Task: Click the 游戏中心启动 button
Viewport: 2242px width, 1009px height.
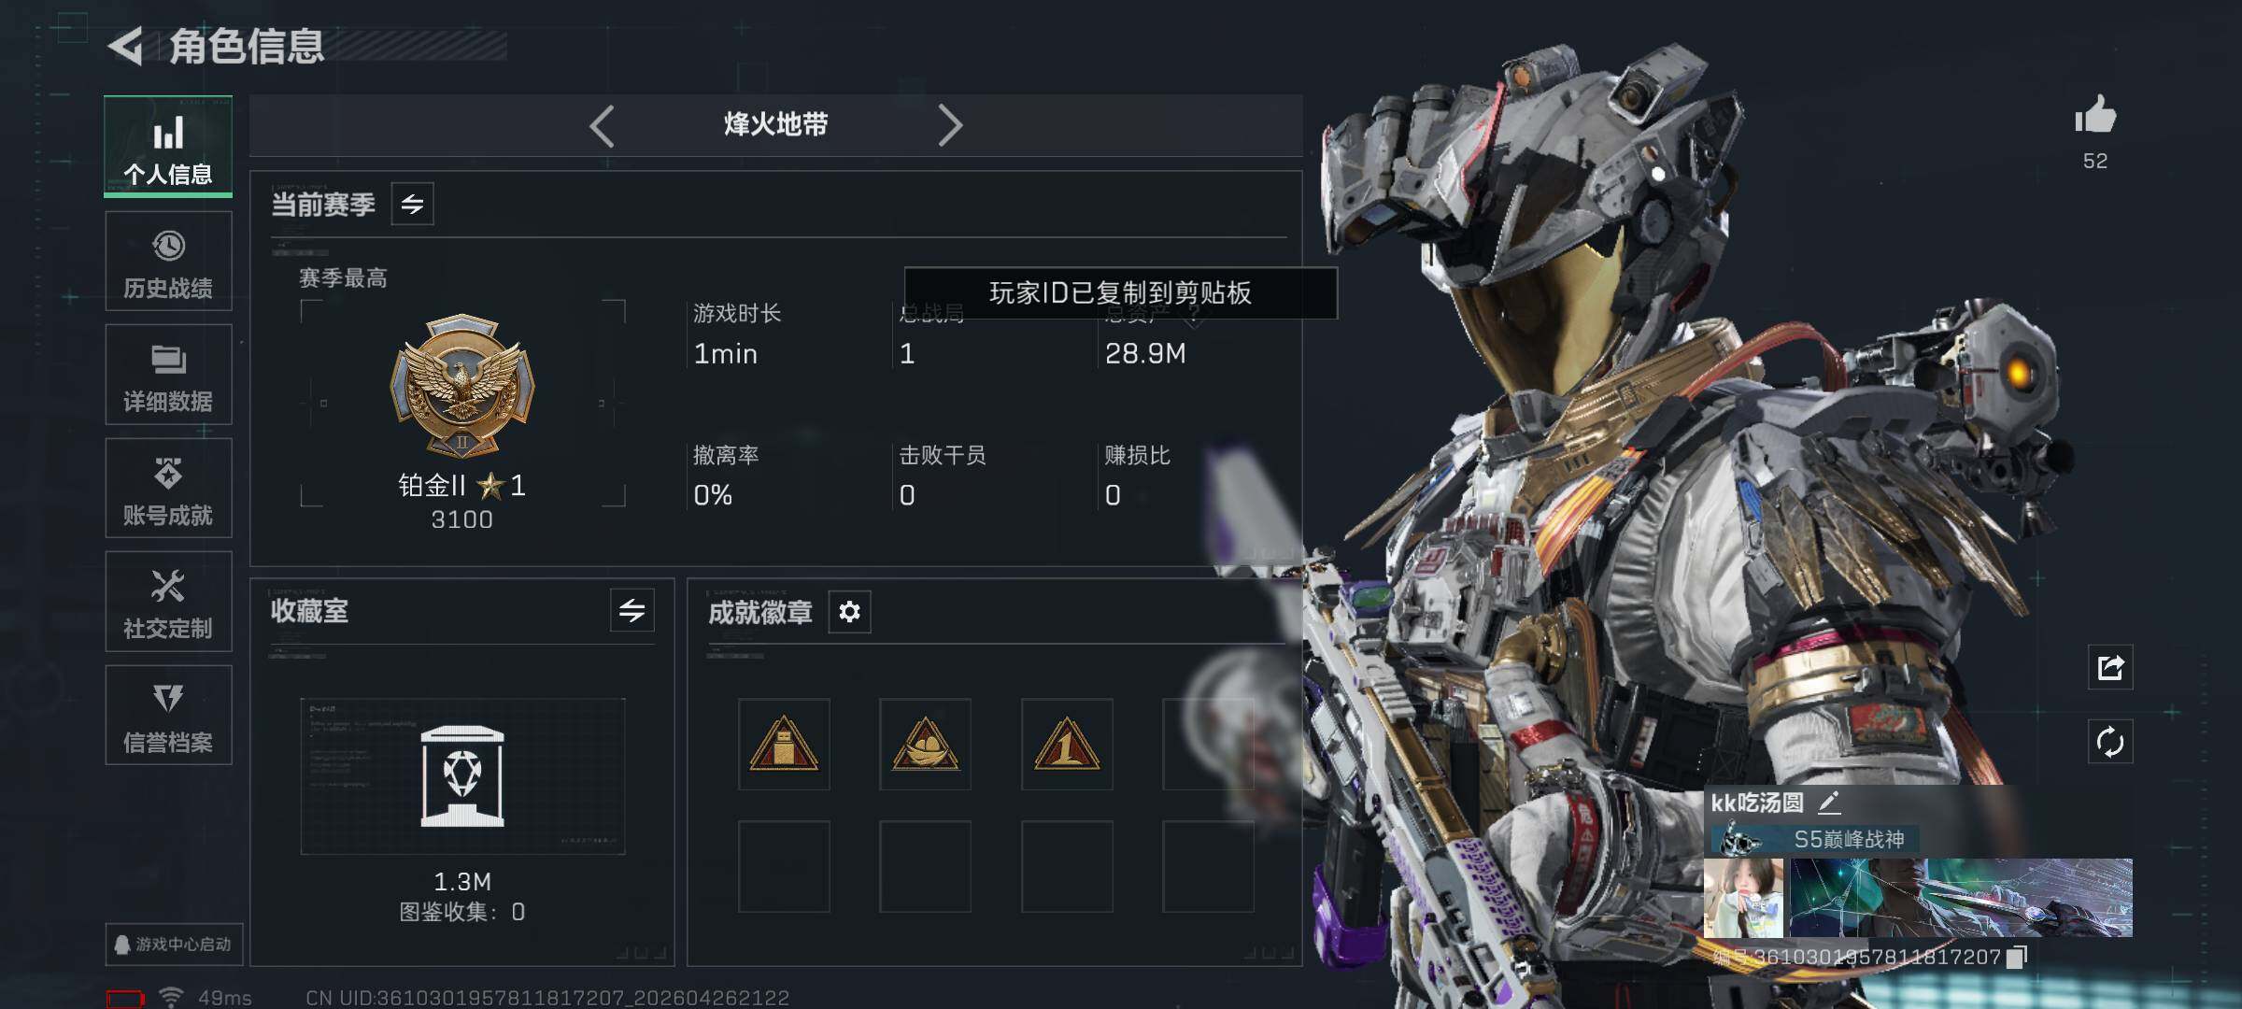Action: click(174, 945)
